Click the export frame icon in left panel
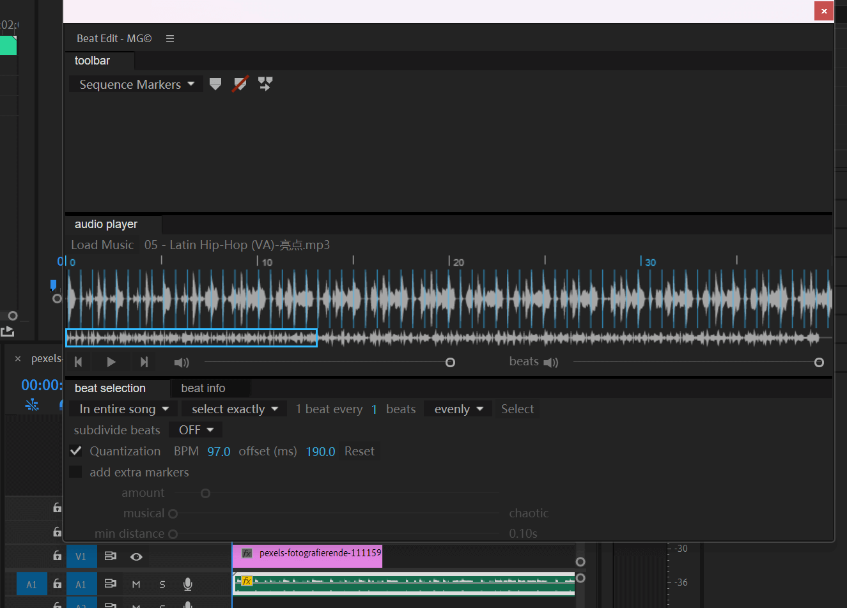 point(7,331)
